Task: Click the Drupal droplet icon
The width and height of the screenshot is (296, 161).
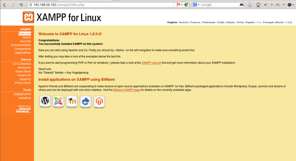Action: point(86,101)
